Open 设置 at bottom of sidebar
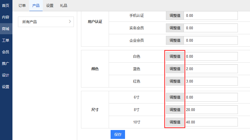 pos(6,87)
